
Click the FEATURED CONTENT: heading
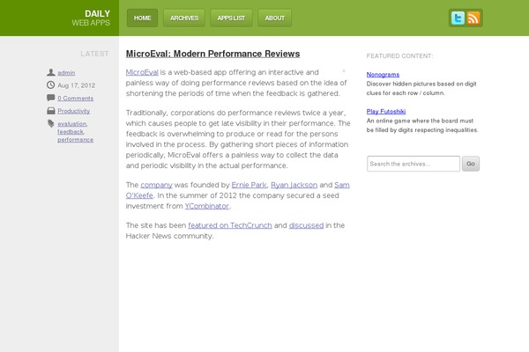(x=399, y=56)
